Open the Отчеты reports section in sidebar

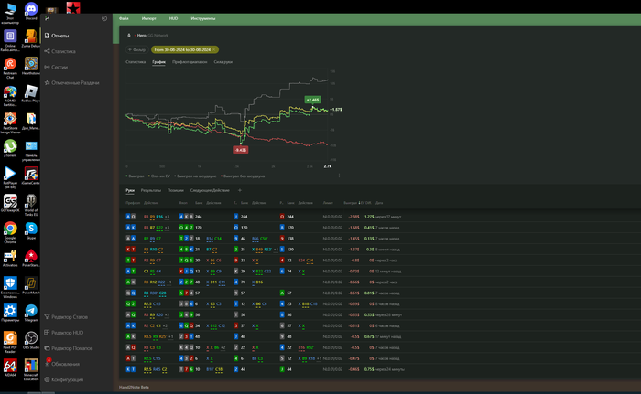(57, 36)
